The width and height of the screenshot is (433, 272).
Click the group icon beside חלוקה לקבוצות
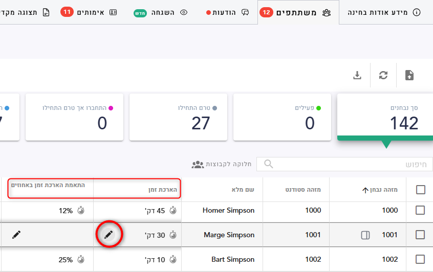click(198, 165)
